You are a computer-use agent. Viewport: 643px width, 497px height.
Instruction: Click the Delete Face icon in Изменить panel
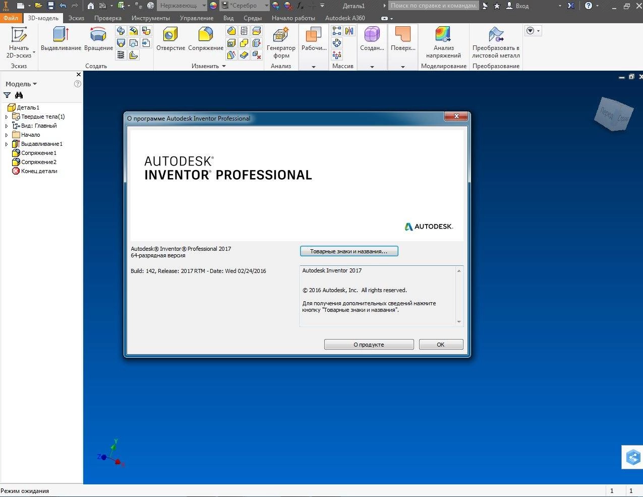point(257,55)
